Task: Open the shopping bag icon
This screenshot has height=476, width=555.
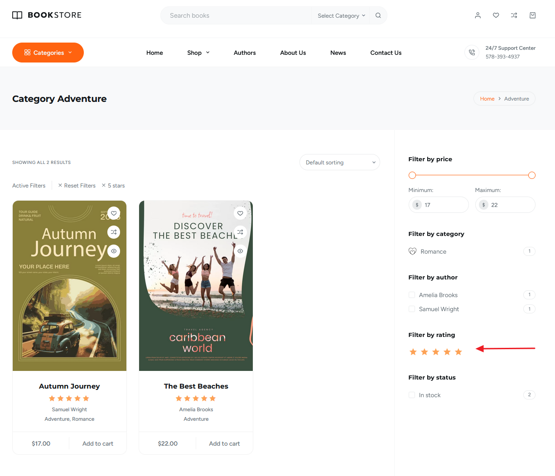Action: [x=532, y=15]
